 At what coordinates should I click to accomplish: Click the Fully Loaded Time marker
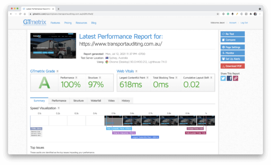(x=196, y=133)
